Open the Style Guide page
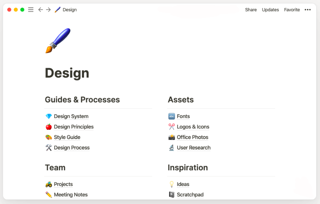Image resolution: width=320 pixels, height=204 pixels. 67,137
